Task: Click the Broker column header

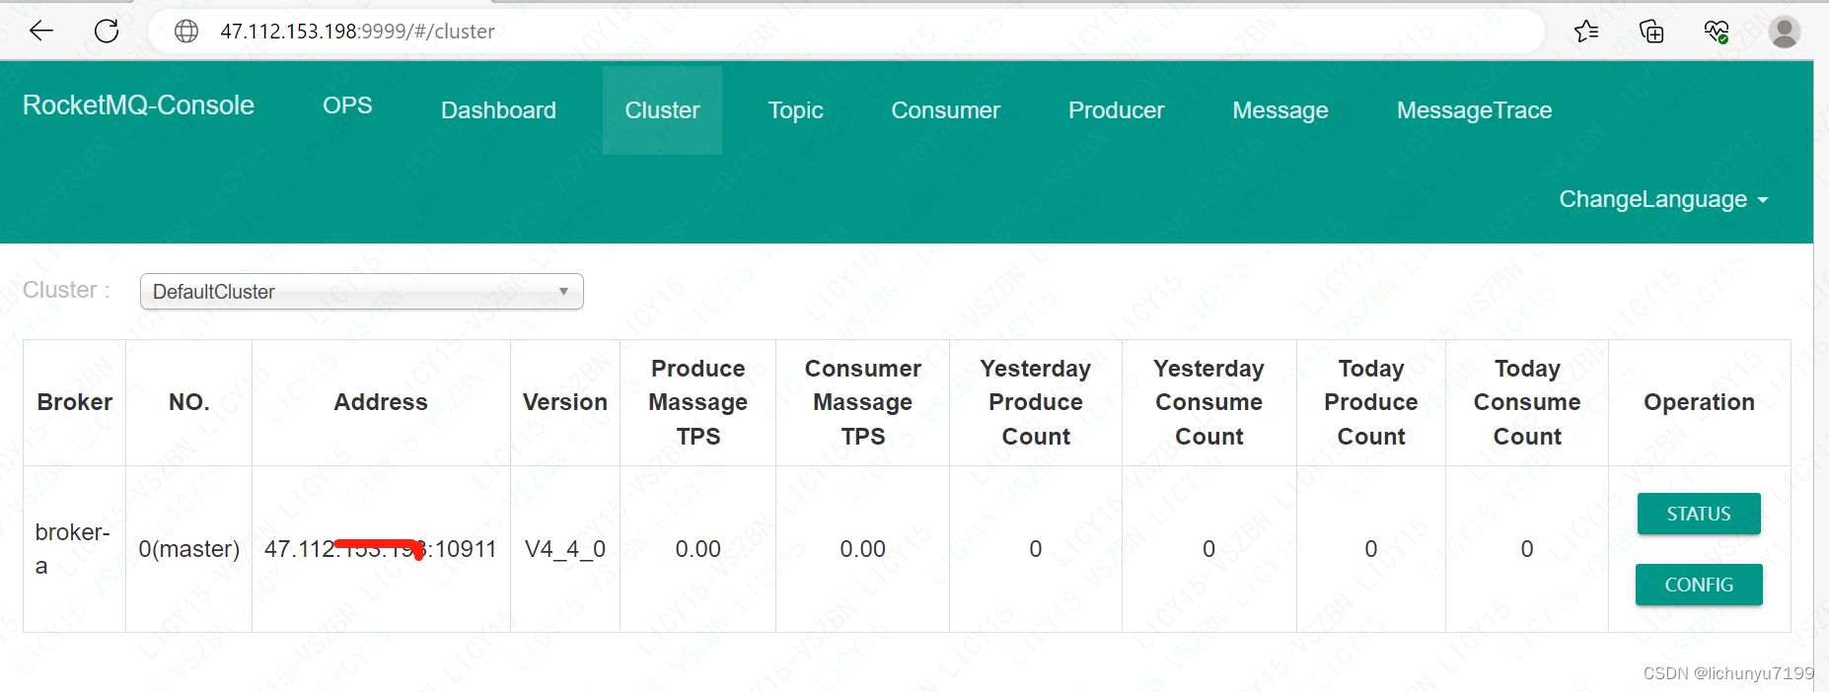Action: [x=75, y=402]
